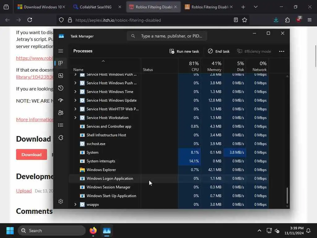Viewport: 317px width, 238px height.
Task: Collapse sort arrow above Name column
Action: pyautogui.click(x=103, y=61)
